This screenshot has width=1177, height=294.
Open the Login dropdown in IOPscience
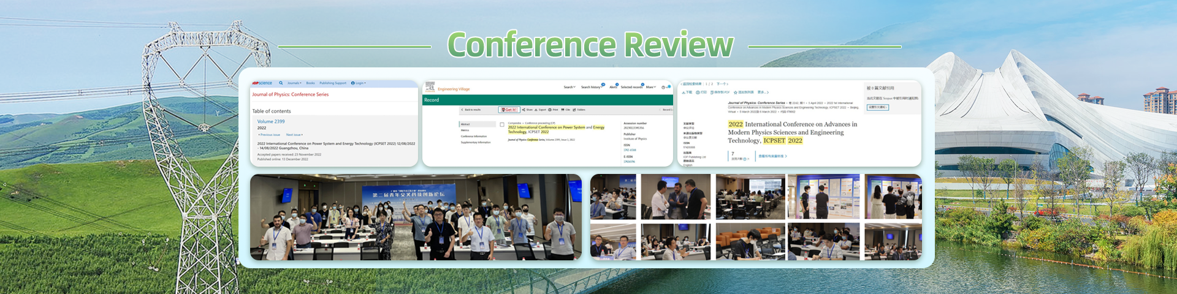coord(359,83)
